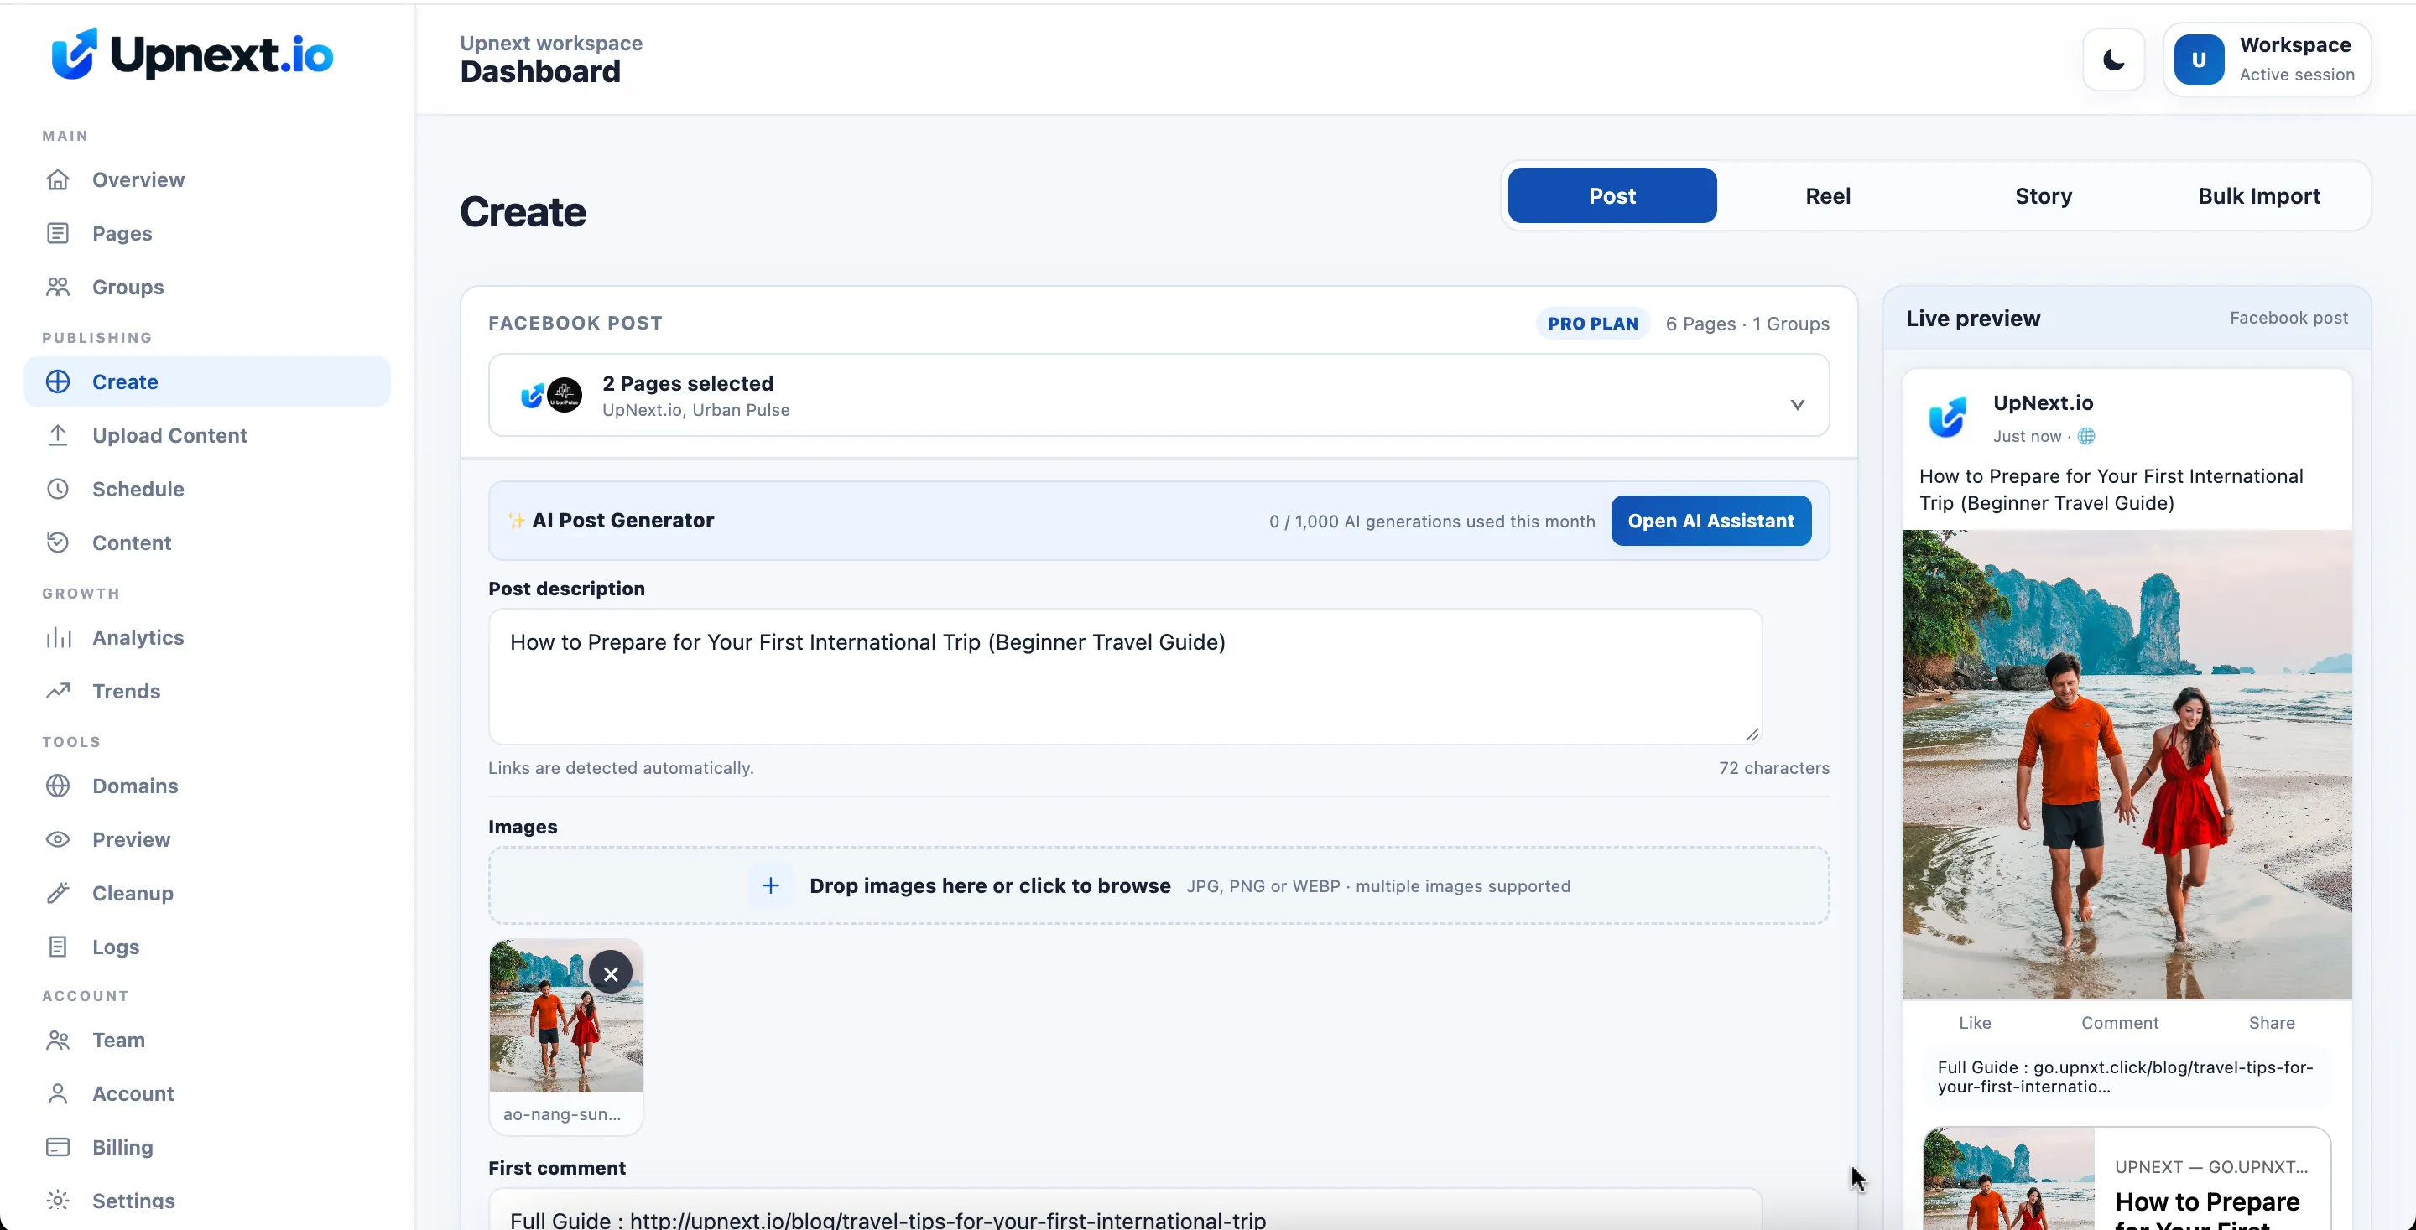Click the 'ao-nang-sun...' filename label

pos(562,1113)
